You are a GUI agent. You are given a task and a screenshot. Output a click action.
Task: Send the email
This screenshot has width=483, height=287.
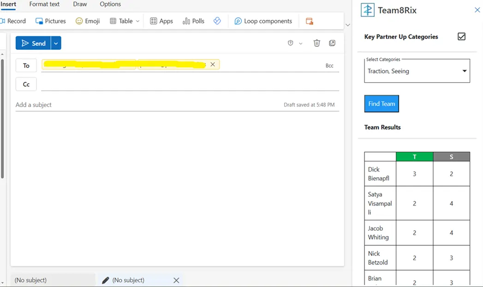coord(33,43)
